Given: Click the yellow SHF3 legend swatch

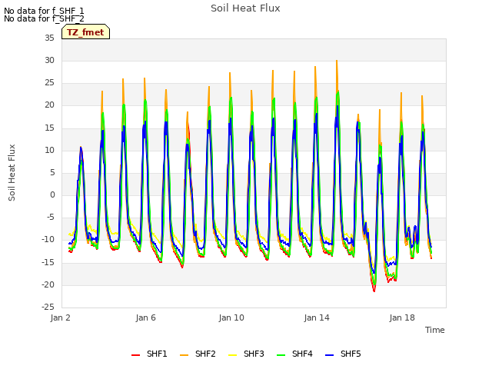Looking at the screenshot, I should [x=232, y=355].
